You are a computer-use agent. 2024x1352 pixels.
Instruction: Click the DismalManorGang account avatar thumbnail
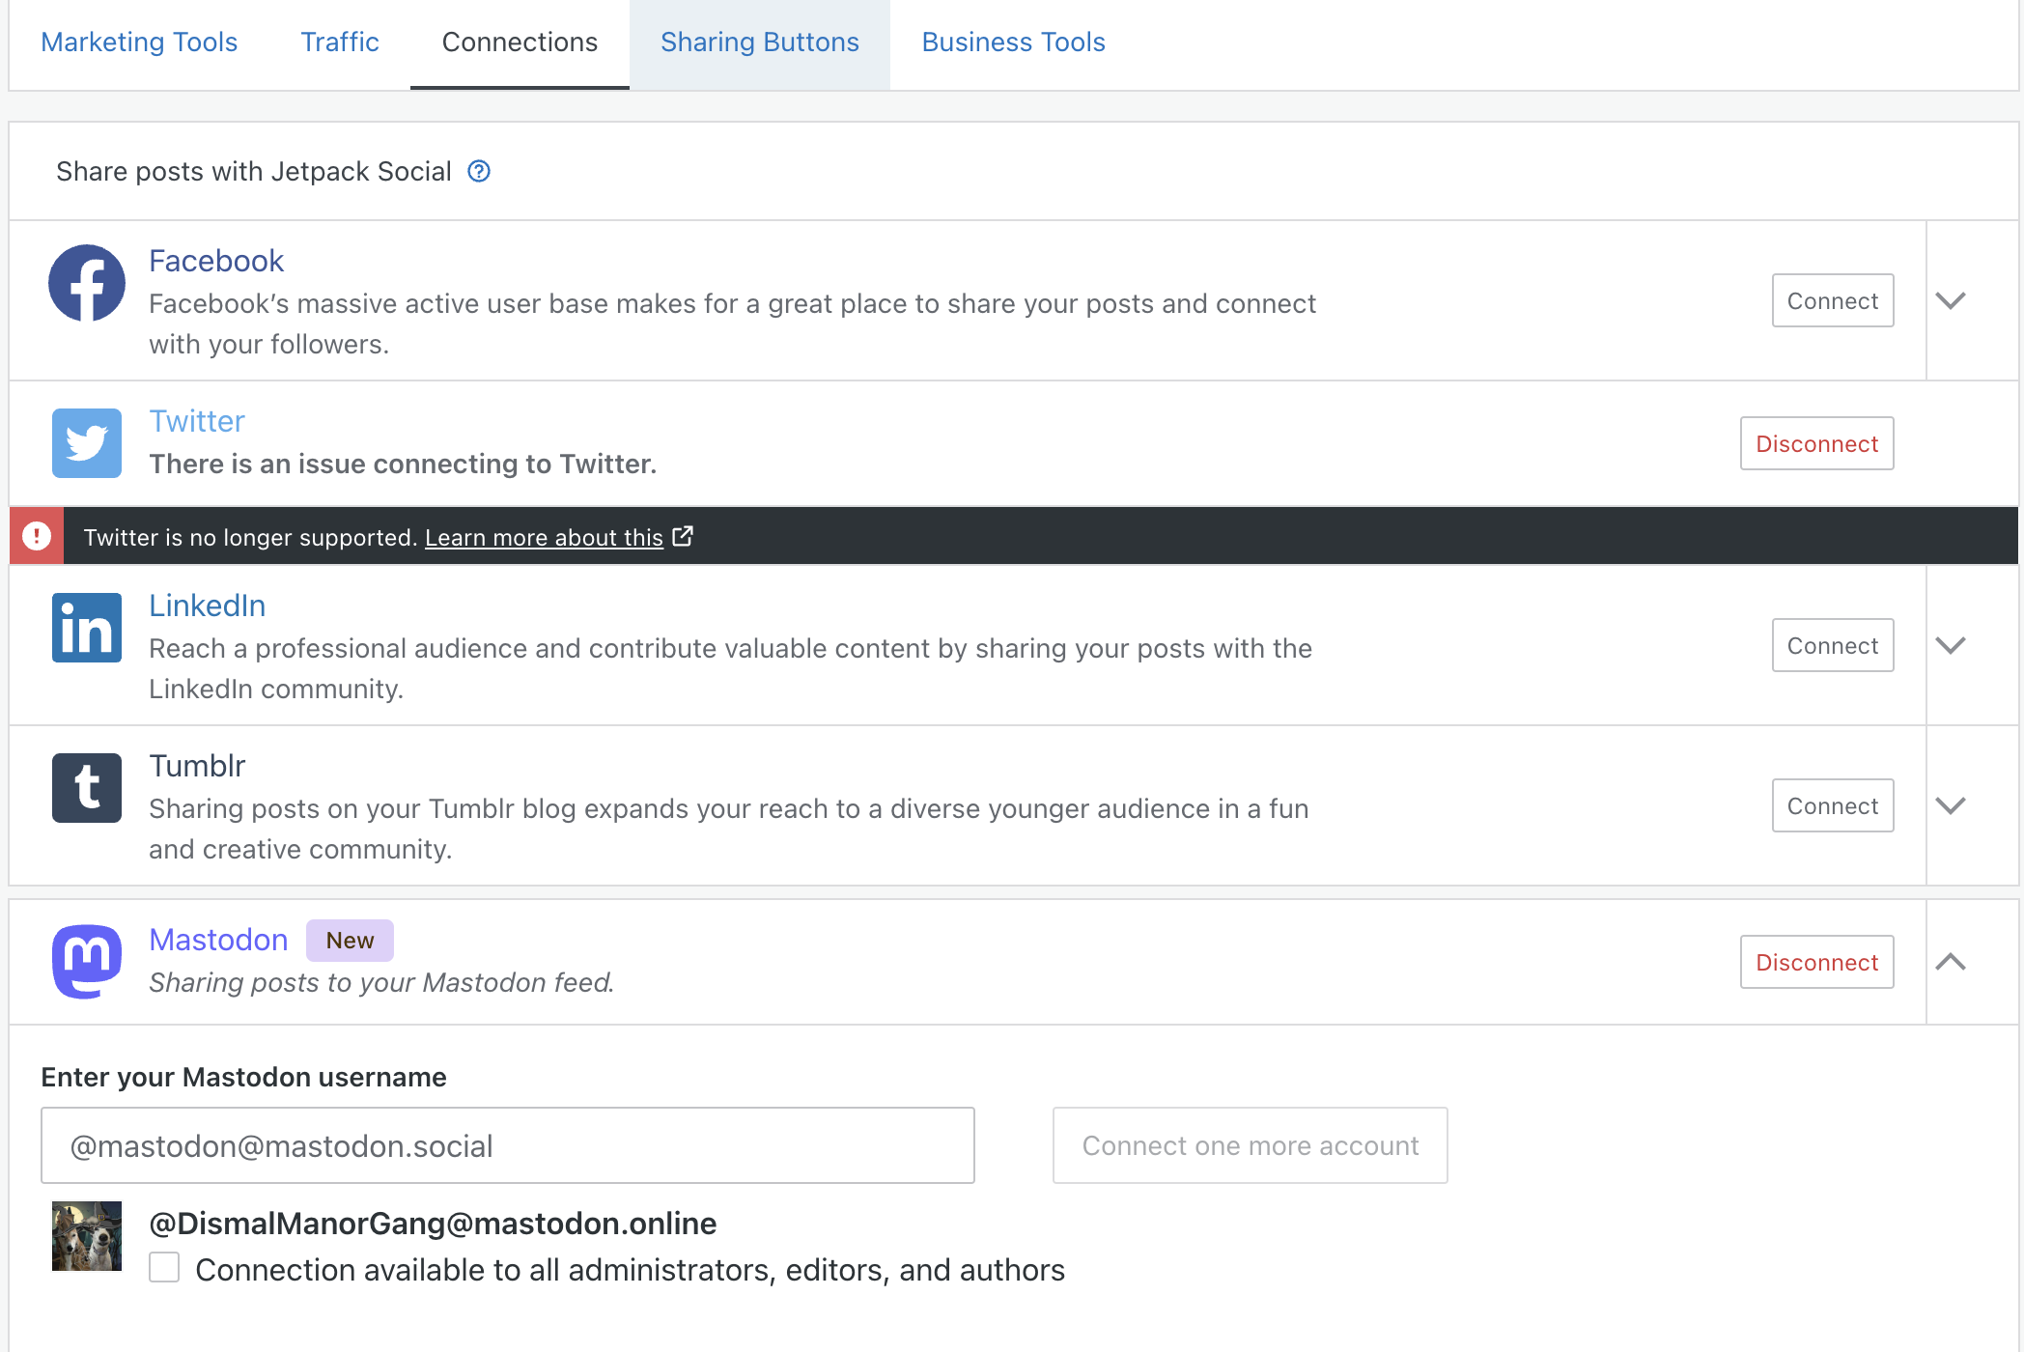(87, 1236)
